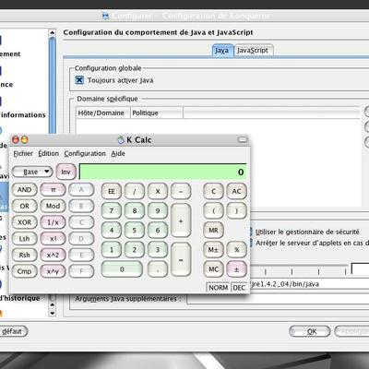Click the Rsh right shift button
This screenshot has height=369, width=369.
[x=24, y=255]
